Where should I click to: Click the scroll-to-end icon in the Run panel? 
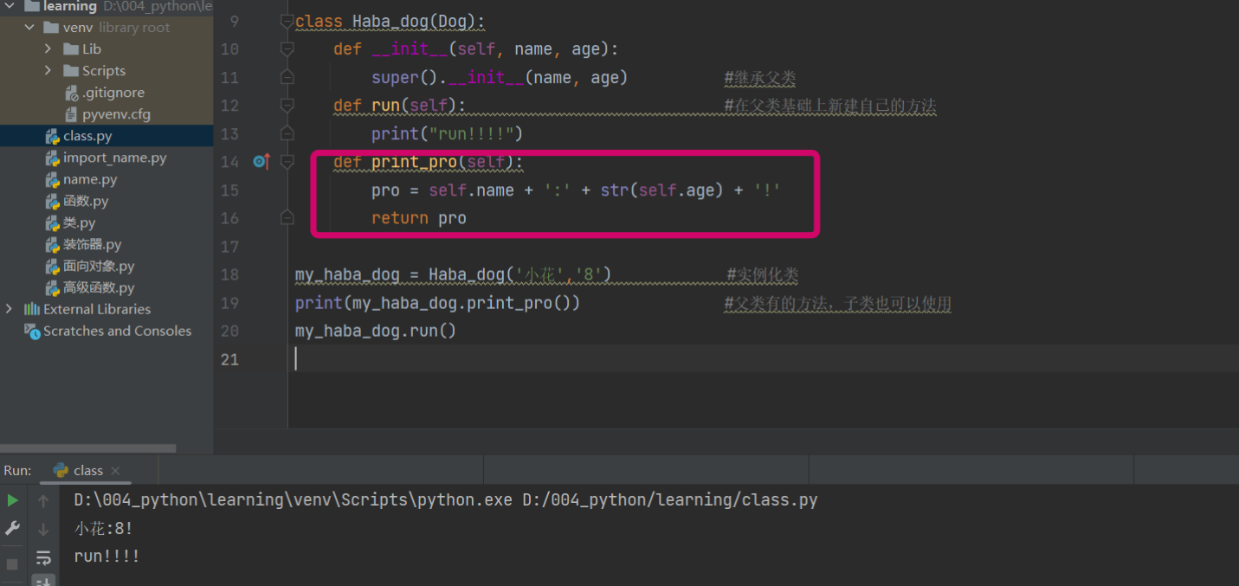[42, 580]
